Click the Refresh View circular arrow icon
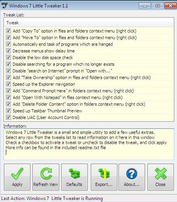Image resolution: width=177 pixels, height=202 pixels. (x=46, y=174)
